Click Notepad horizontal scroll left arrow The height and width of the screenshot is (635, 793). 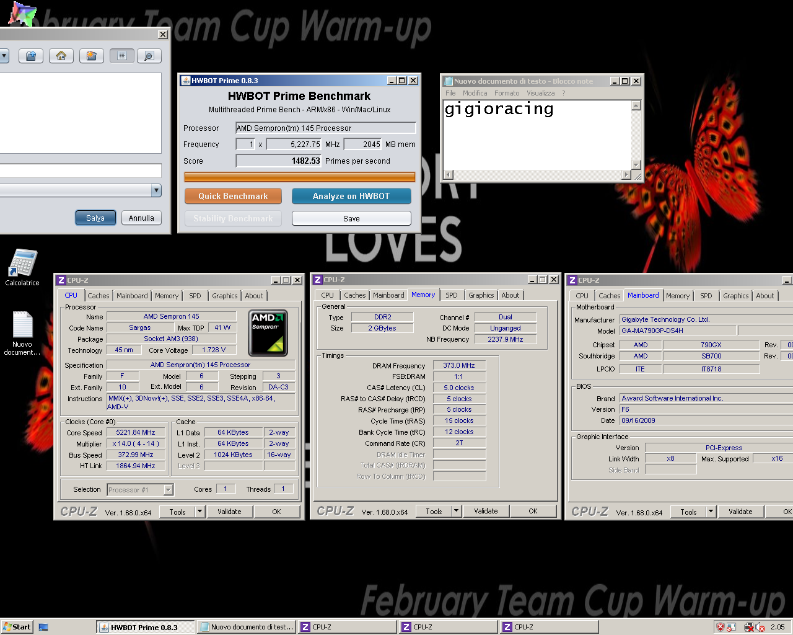449,175
